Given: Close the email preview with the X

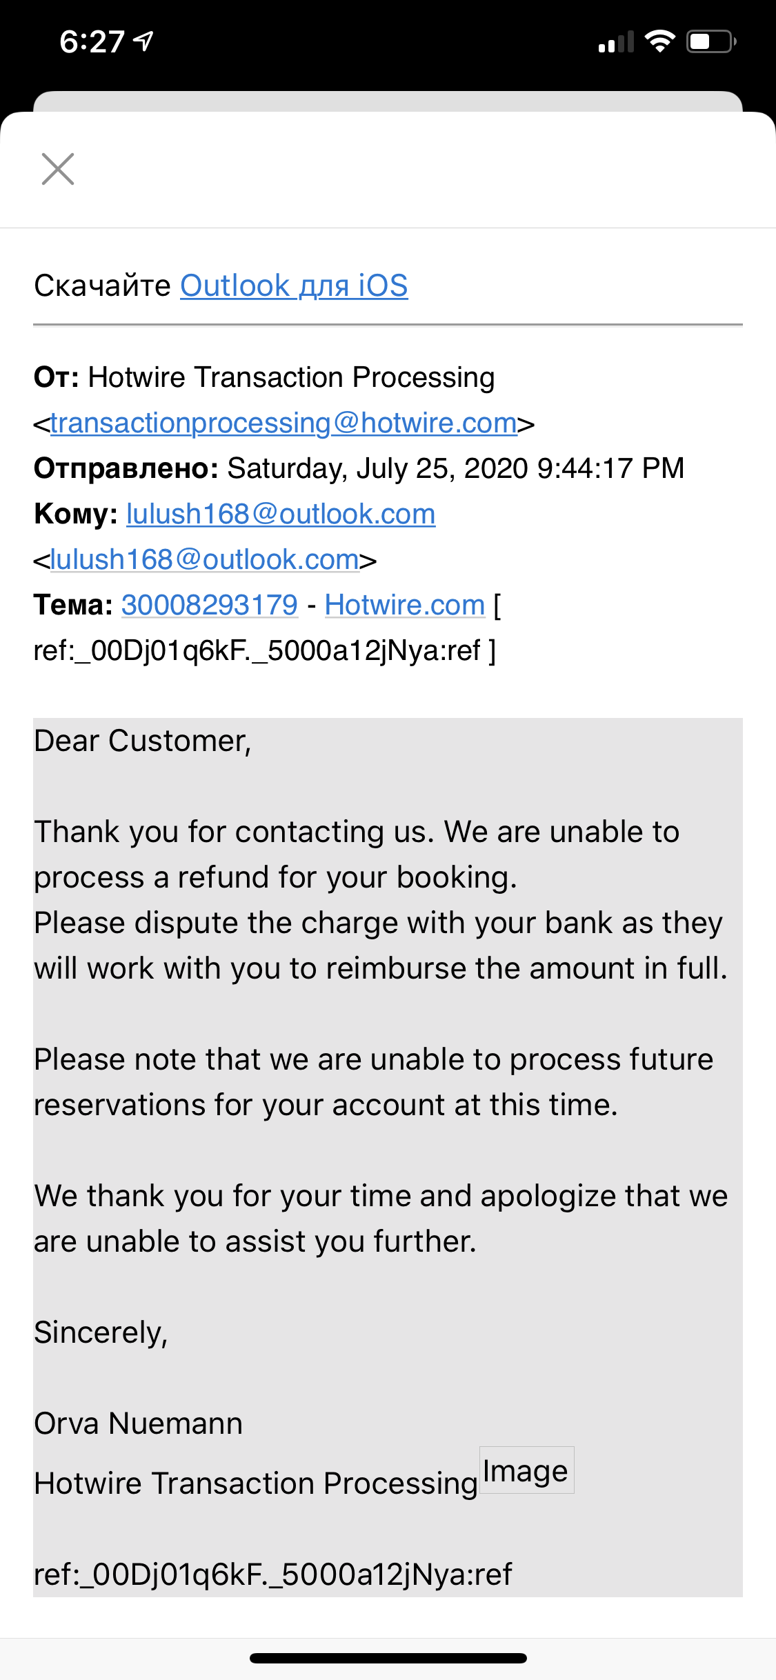Looking at the screenshot, I should [58, 169].
